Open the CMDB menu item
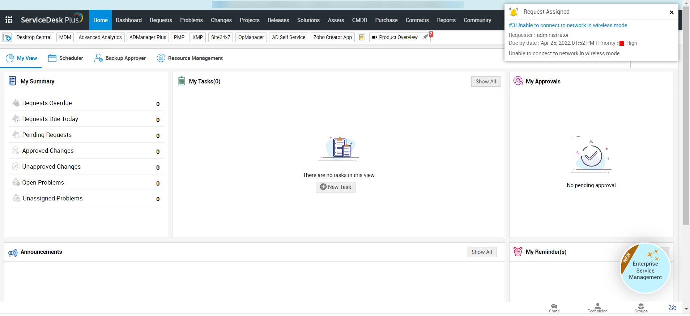690x316 pixels. (359, 20)
